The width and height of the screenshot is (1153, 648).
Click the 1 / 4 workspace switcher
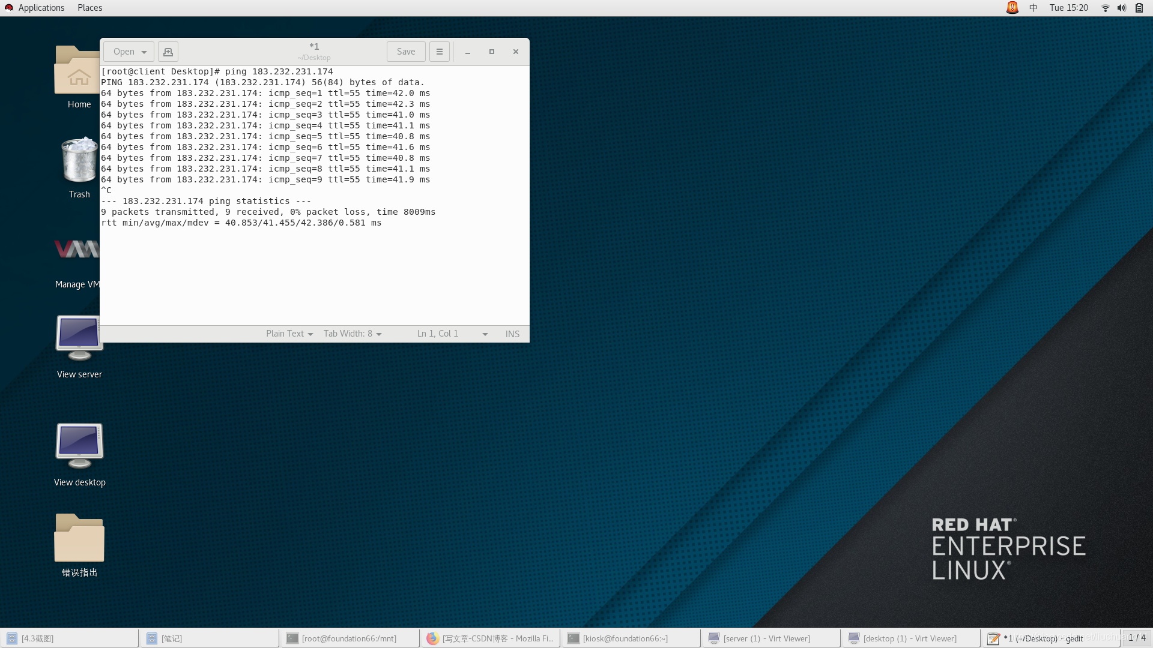1137,638
